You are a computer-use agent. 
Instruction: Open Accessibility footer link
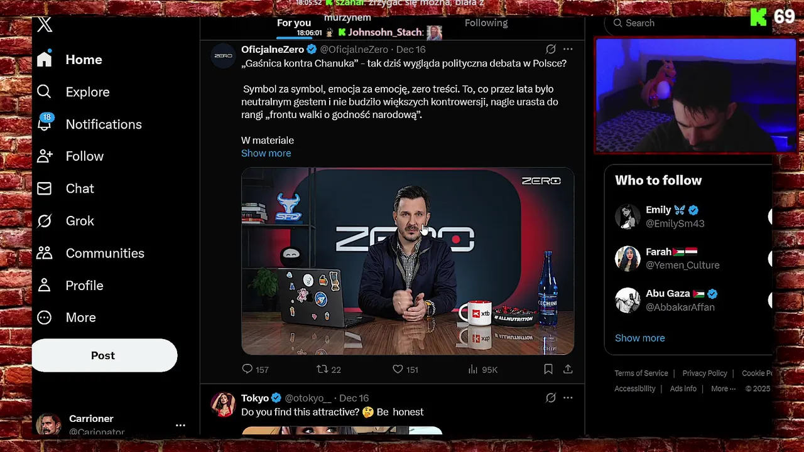tap(634, 389)
